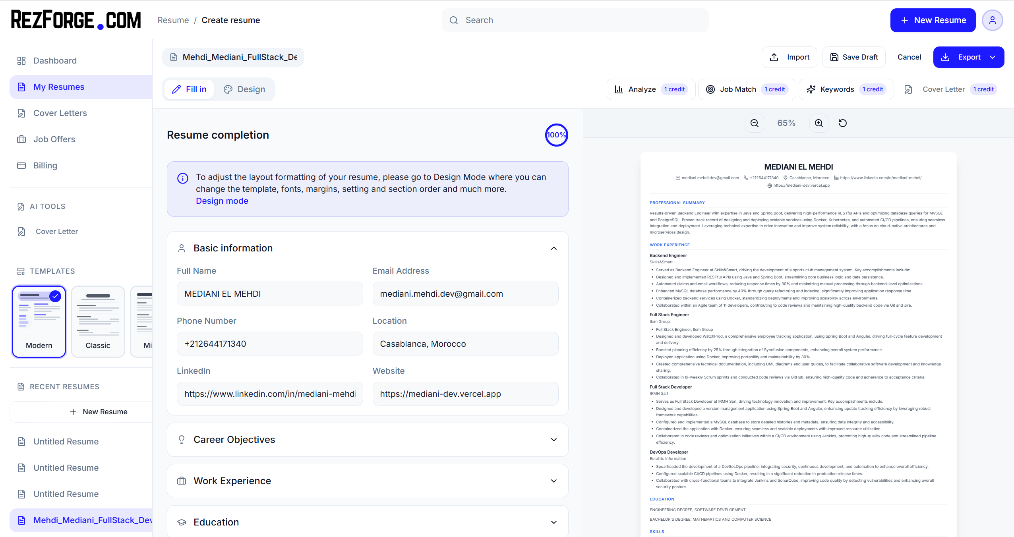Image resolution: width=1014 pixels, height=537 pixels.
Task: Open the Export dropdown arrow
Action: (x=993, y=57)
